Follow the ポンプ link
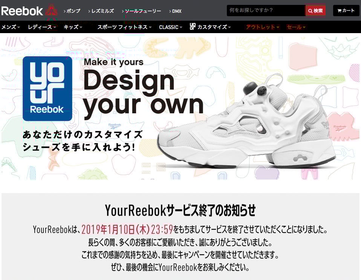This screenshot has height=280, width=361. [72, 11]
